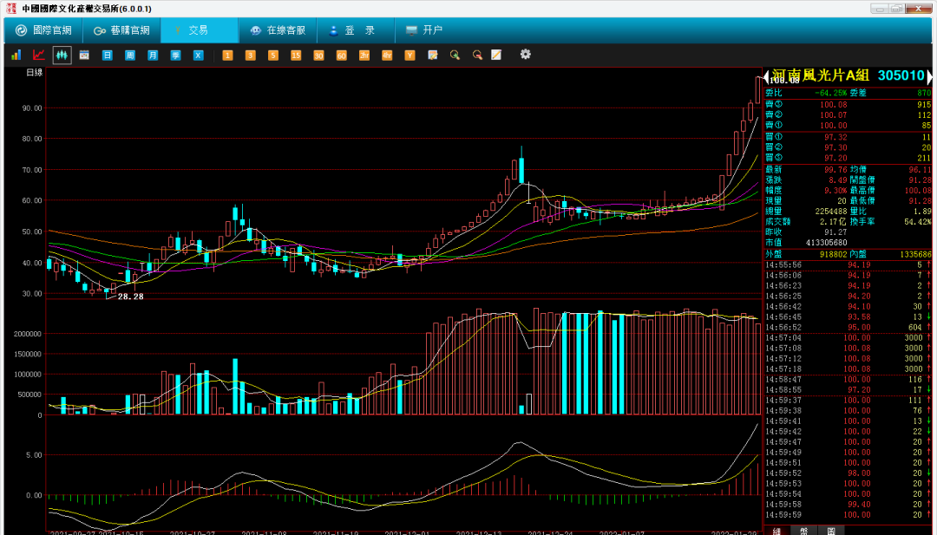Open the 登录 login tab

click(x=356, y=30)
